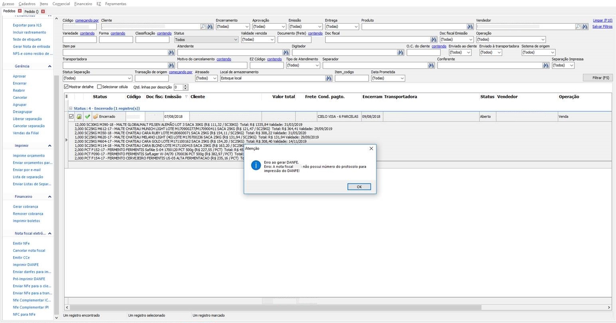
Task: Click the green checkmark icon in Encerrado row
Action: pos(87,117)
